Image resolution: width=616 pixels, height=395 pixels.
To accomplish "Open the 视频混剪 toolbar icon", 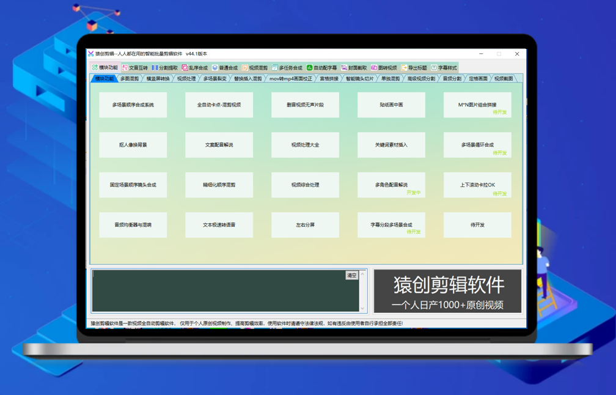I will click(x=244, y=68).
